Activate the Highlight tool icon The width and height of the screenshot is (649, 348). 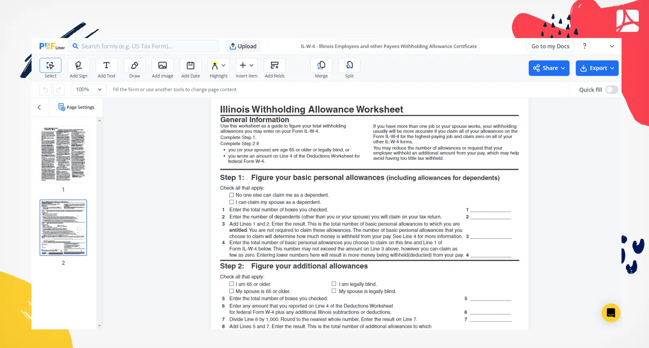pyautogui.click(x=215, y=66)
